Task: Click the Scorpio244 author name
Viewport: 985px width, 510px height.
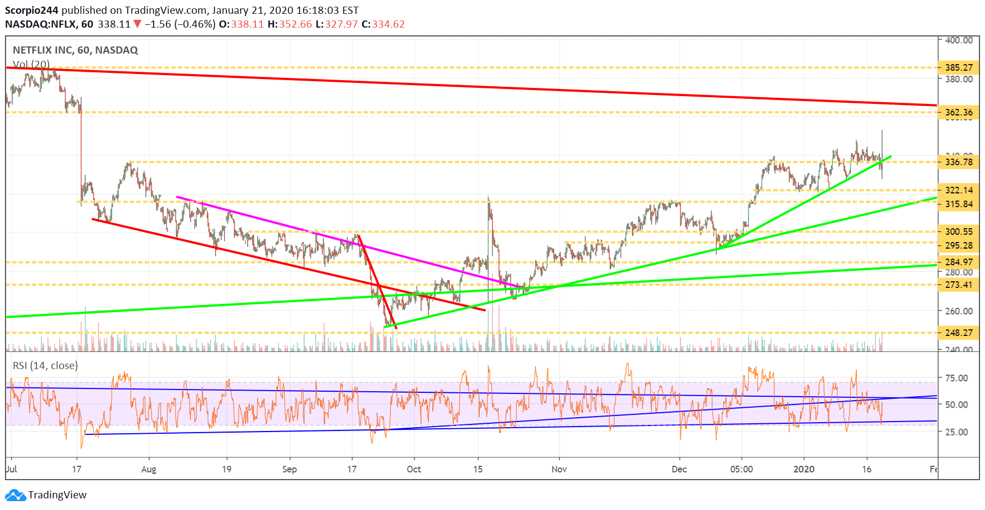Action: [32, 10]
